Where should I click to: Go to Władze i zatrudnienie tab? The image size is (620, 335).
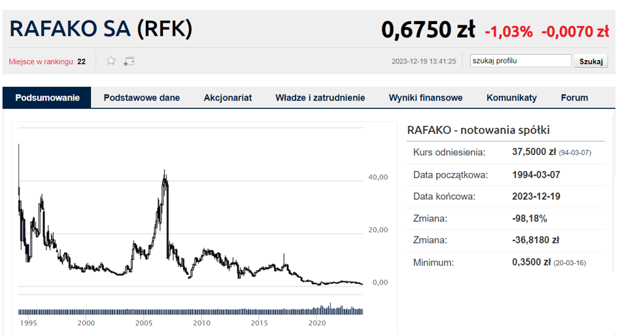320,97
